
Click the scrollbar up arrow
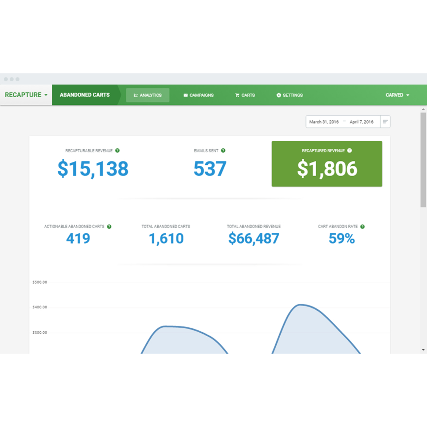point(423,109)
